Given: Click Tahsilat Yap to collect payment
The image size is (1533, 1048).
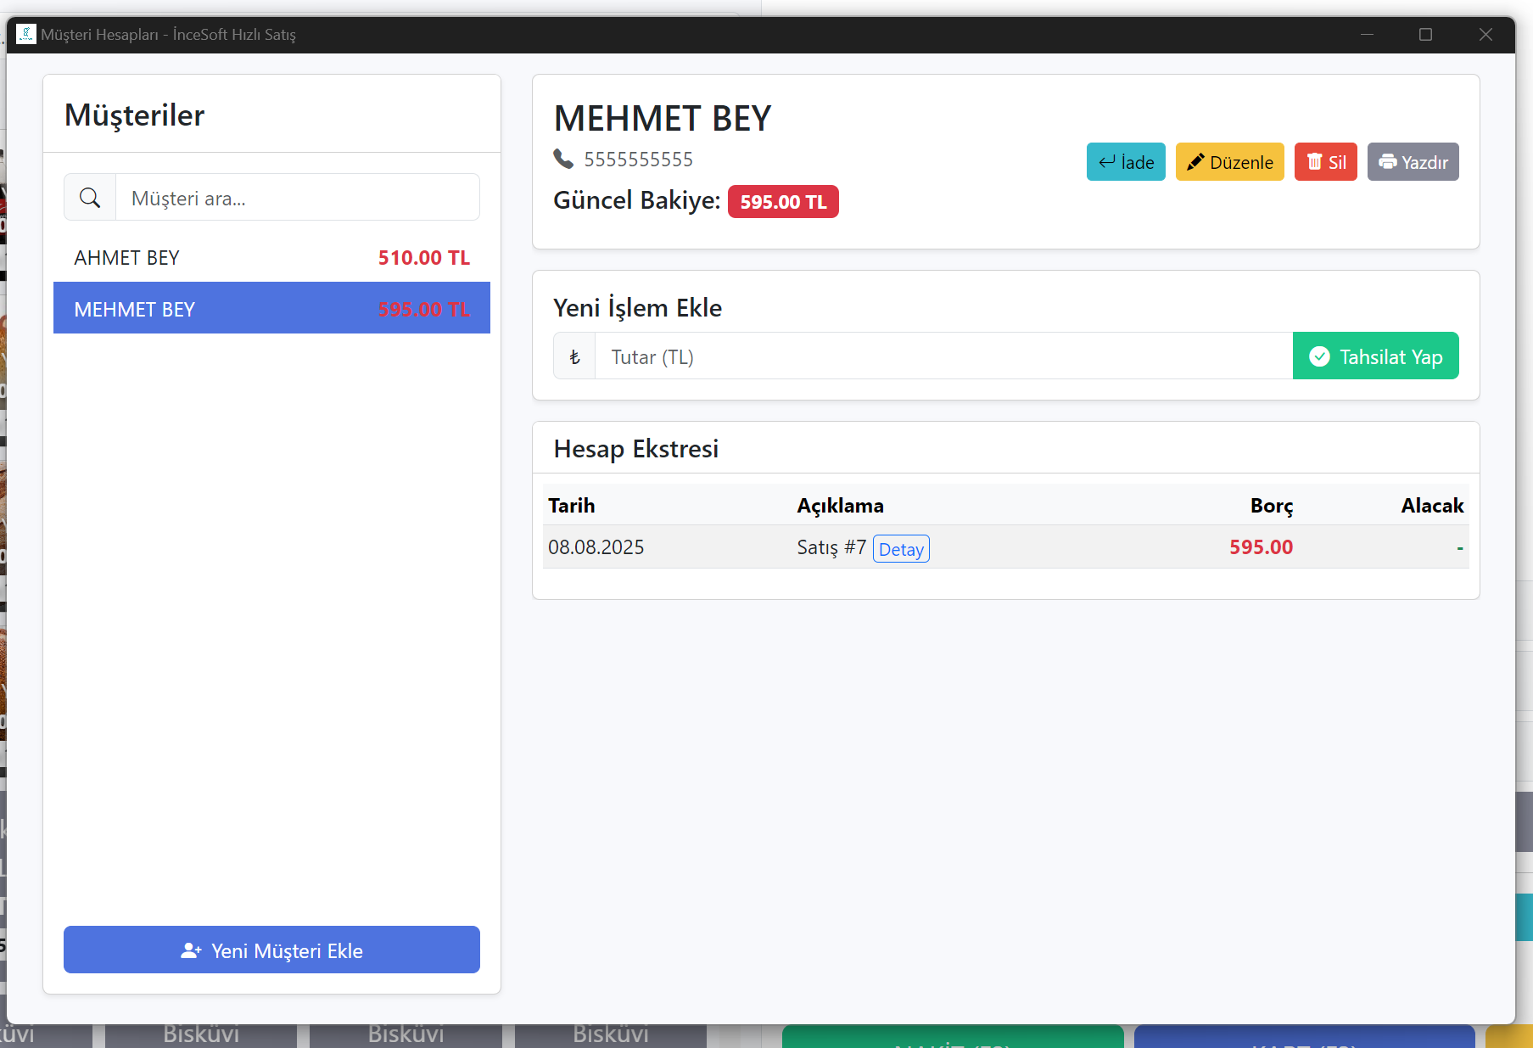Looking at the screenshot, I should tap(1375, 356).
